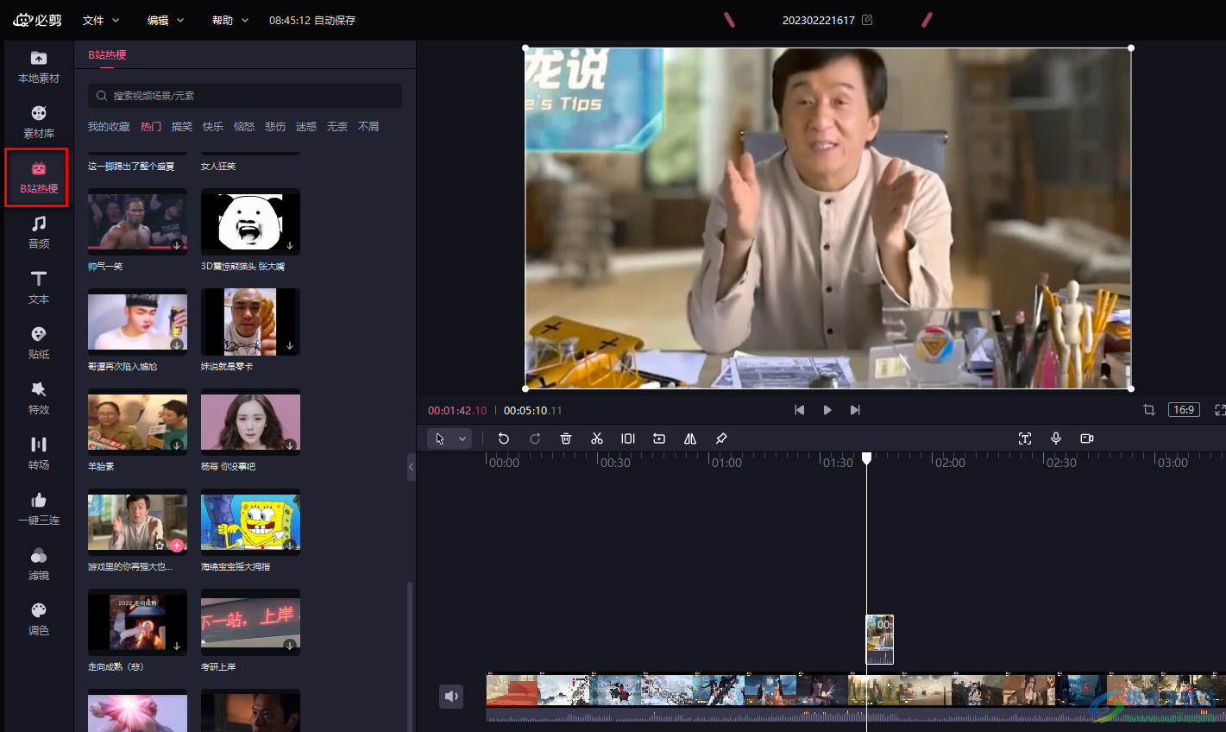Open the B站热梗 sidebar section
1226x732 pixels.
(x=39, y=177)
